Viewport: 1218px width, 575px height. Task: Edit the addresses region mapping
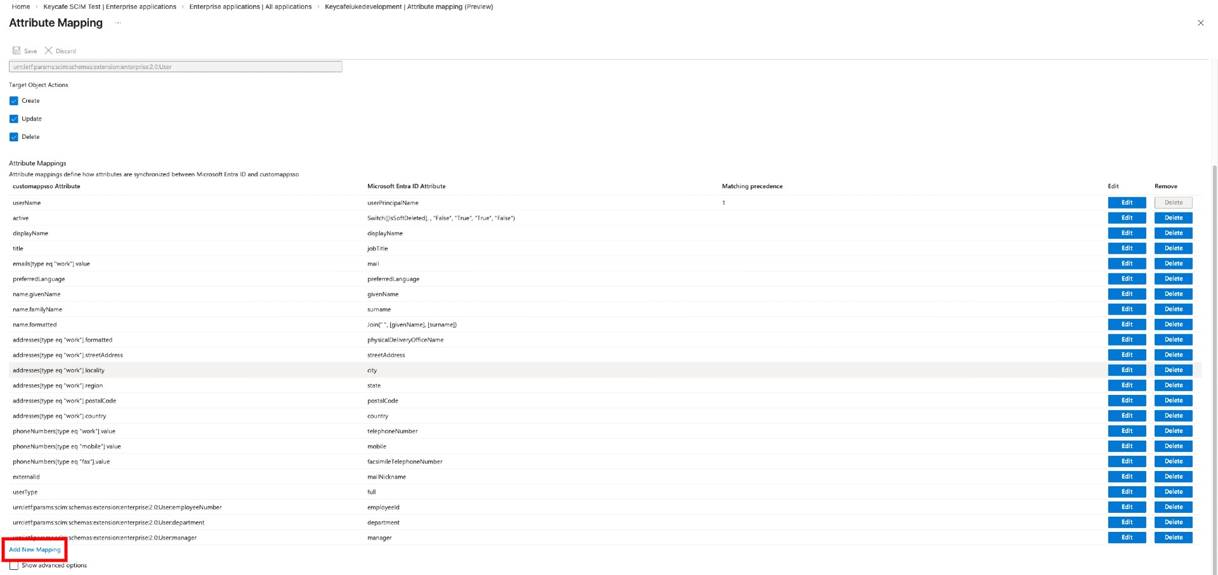coord(1127,385)
